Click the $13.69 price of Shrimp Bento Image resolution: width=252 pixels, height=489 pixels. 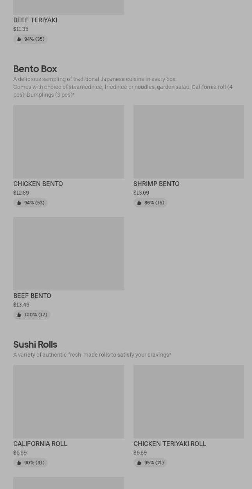141,193
